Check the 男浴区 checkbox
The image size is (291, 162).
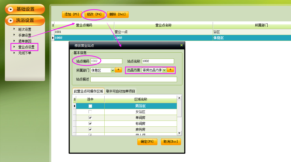tap(90, 106)
